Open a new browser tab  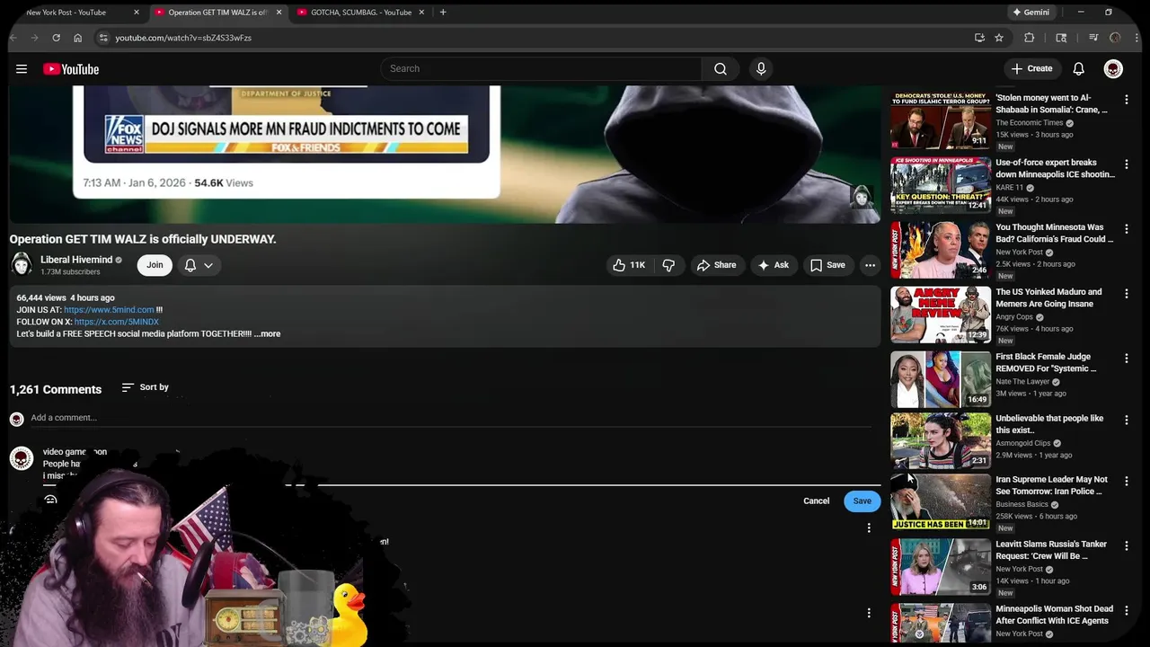[443, 13]
